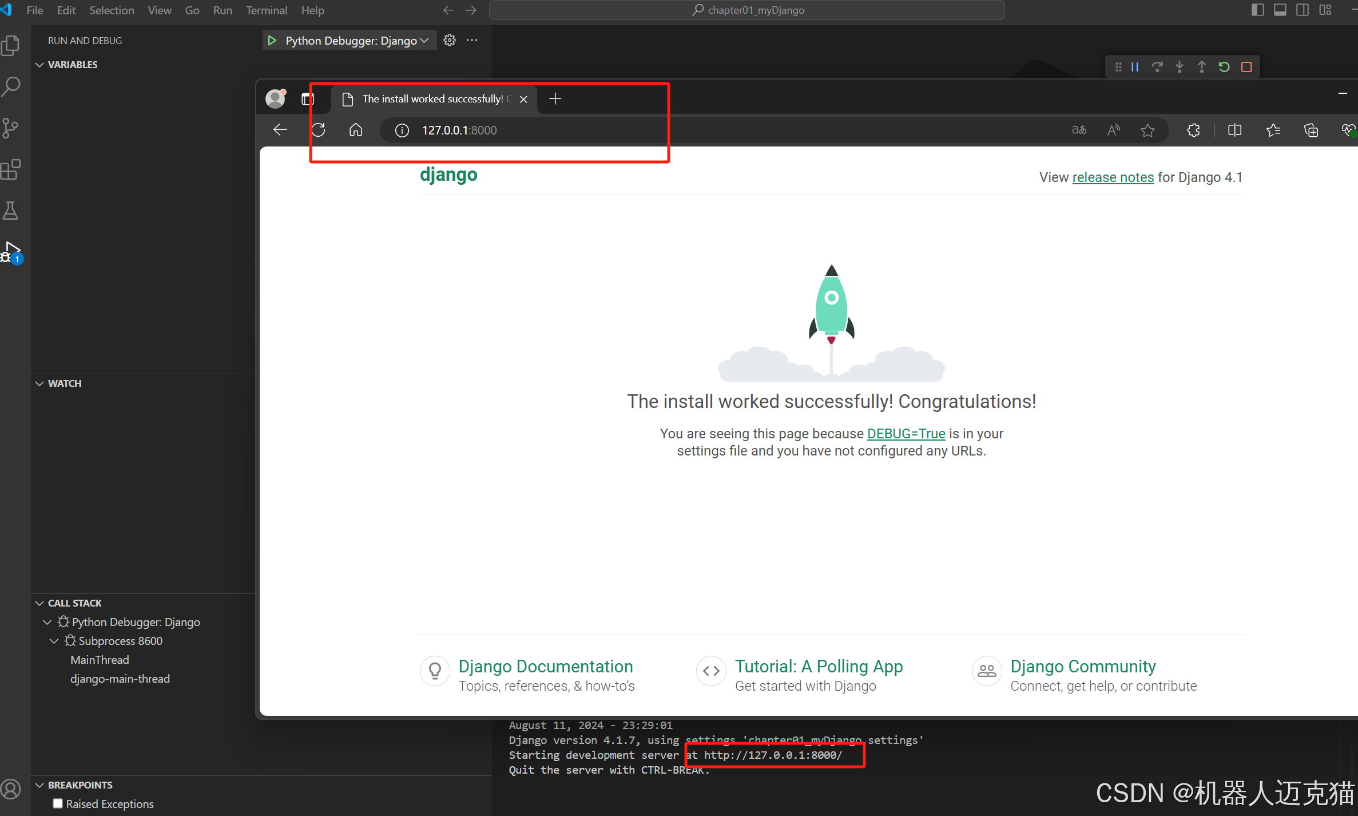Click Step Into in debug toolbar
This screenshot has height=816, width=1358.
pos(1180,67)
